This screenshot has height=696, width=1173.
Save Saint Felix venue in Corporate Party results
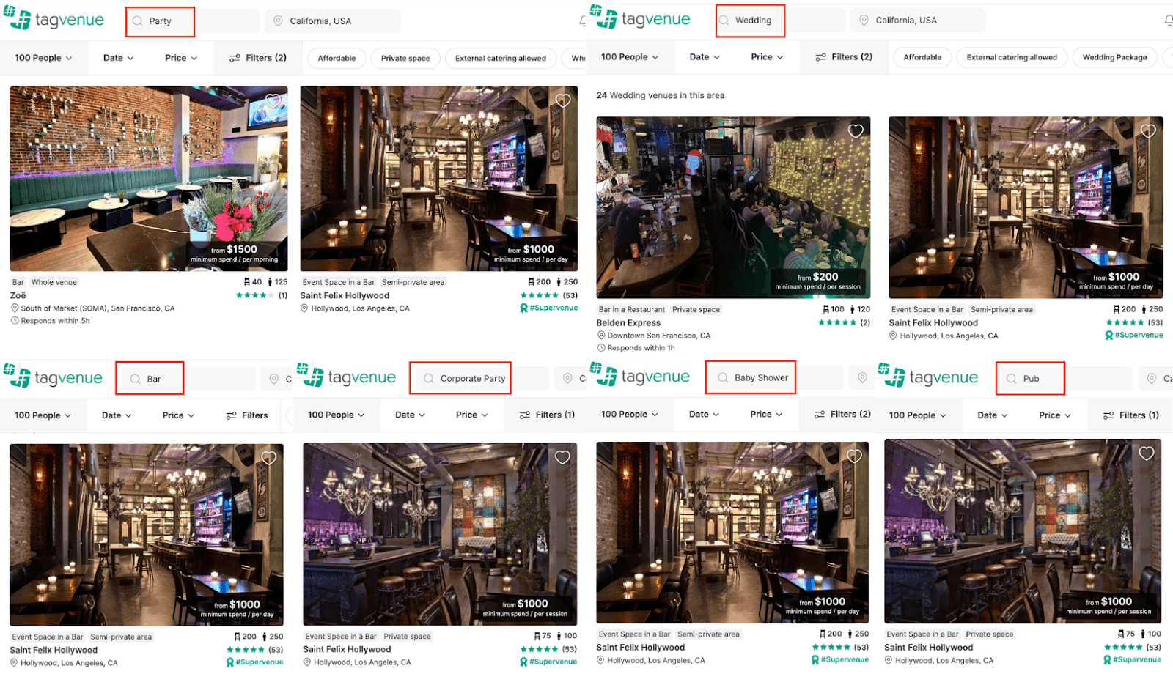point(562,457)
